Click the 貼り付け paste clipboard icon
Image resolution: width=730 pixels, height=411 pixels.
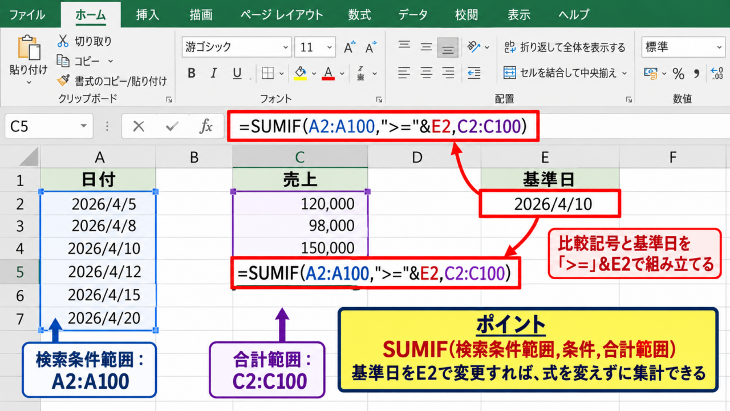[29, 49]
